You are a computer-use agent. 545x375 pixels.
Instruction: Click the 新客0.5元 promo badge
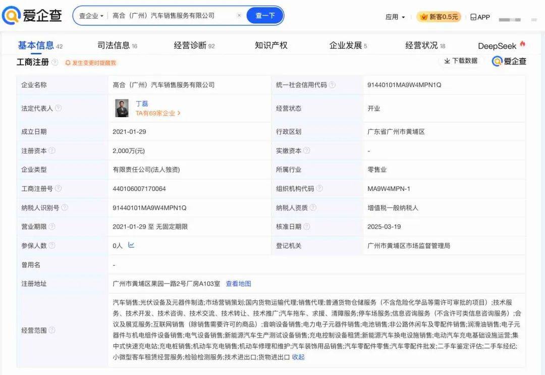439,17
